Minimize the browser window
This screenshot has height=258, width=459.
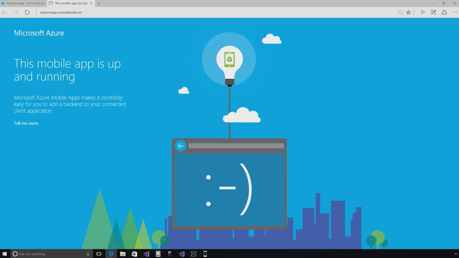click(x=432, y=3)
